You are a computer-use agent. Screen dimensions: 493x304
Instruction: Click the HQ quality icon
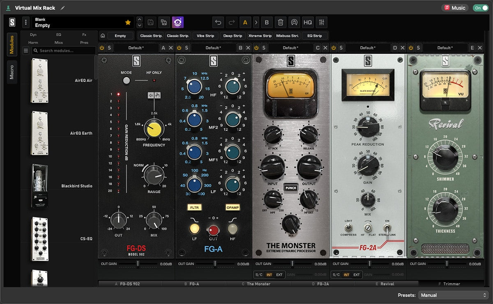click(308, 22)
